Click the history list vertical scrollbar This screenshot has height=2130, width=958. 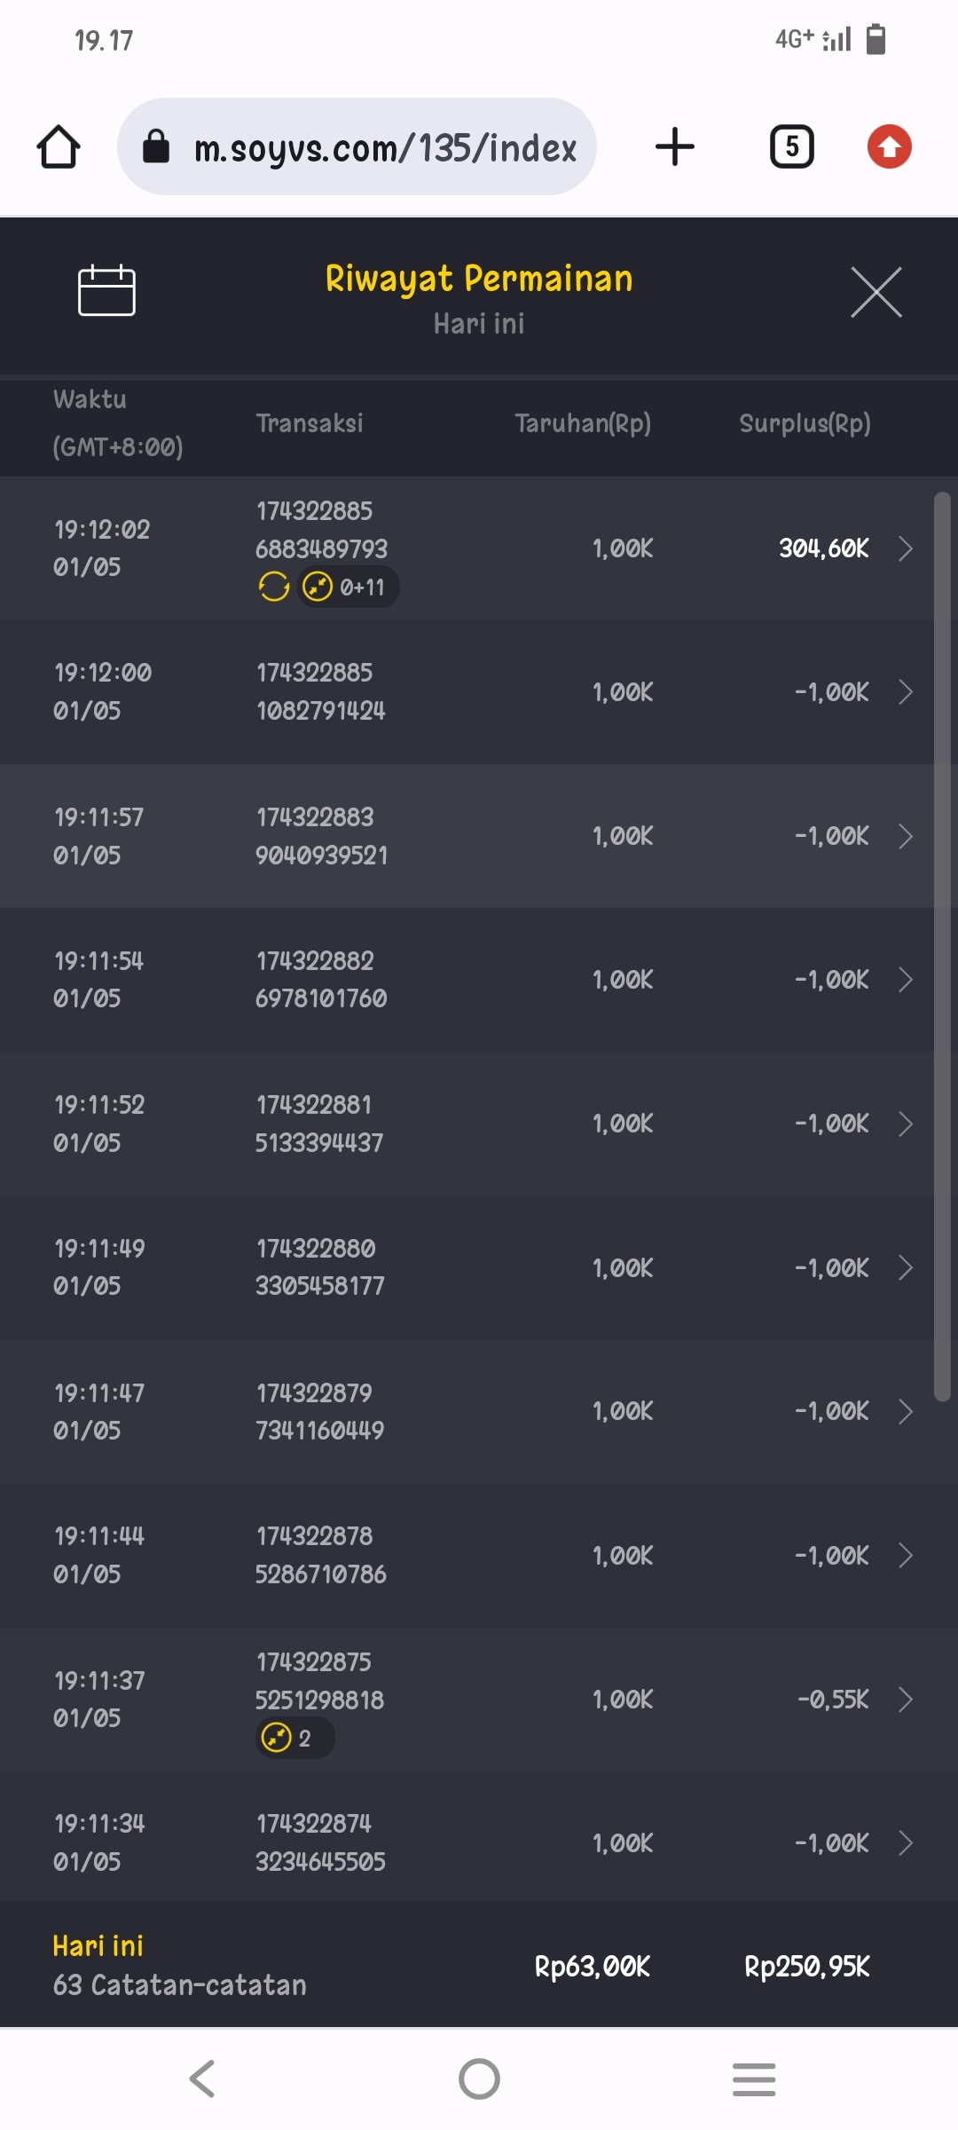point(942,946)
